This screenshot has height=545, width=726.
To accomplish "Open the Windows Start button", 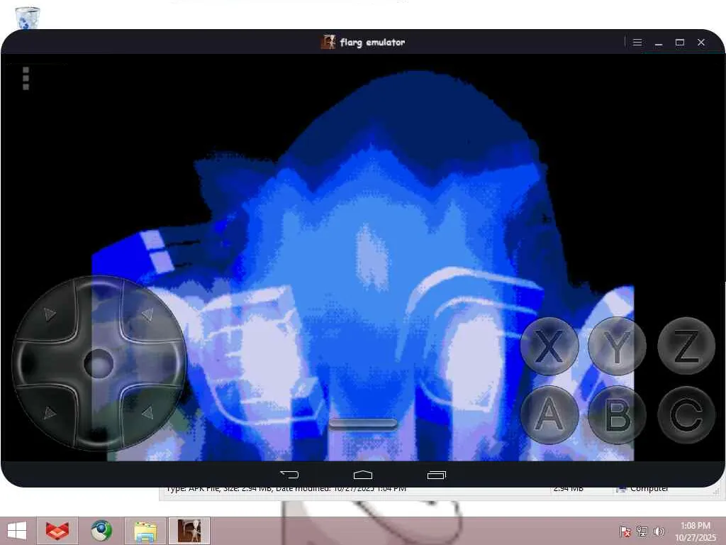I will pyautogui.click(x=17, y=531).
